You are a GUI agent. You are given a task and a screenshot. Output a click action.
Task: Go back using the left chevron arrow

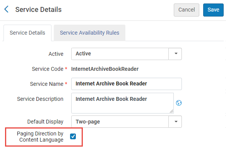[6, 9]
